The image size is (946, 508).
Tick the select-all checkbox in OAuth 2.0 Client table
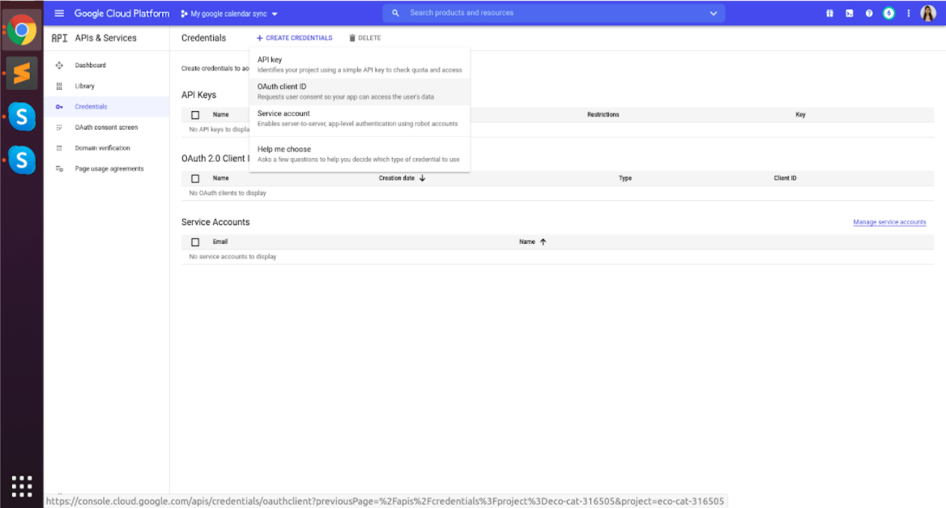(x=195, y=178)
